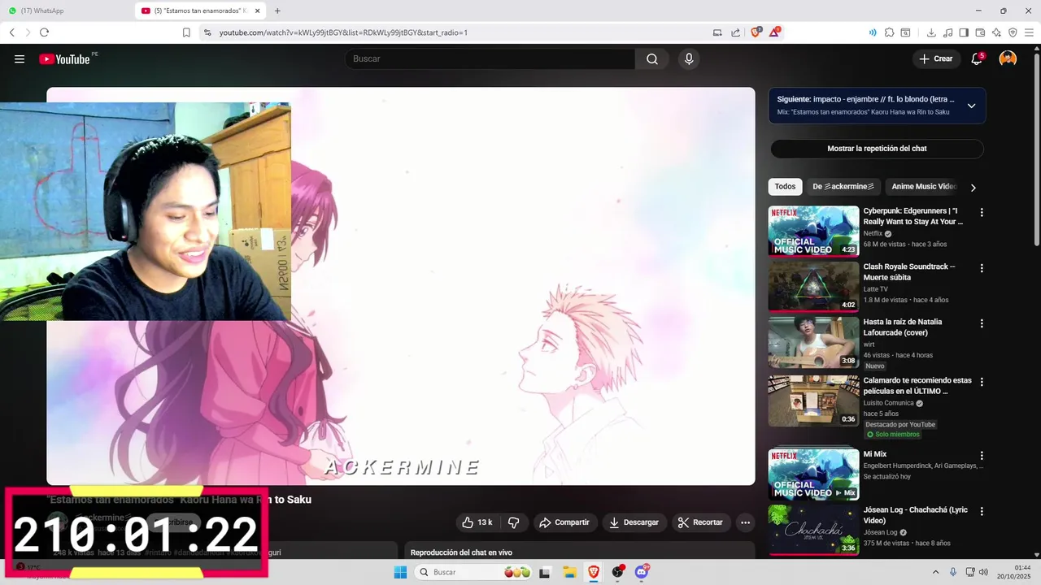
Task: Click the Compartir button
Action: 565,522
